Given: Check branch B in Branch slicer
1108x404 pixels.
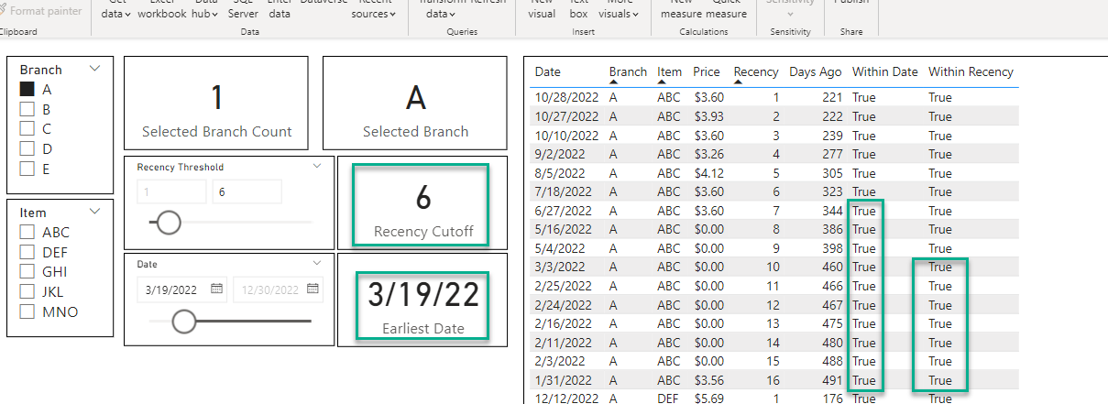Looking at the screenshot, I should (27, 109).
